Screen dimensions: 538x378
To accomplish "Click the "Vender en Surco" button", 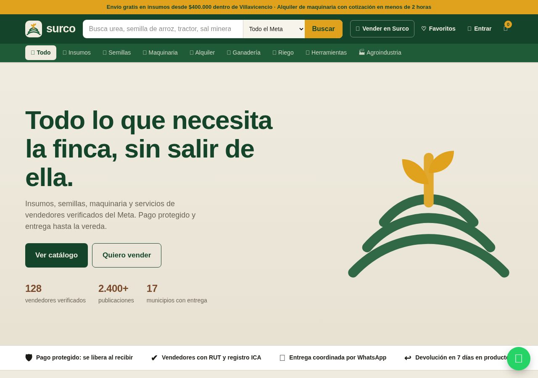I will coord(382,29).
